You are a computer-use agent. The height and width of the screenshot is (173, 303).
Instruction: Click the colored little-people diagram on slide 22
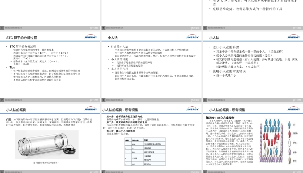271,141
